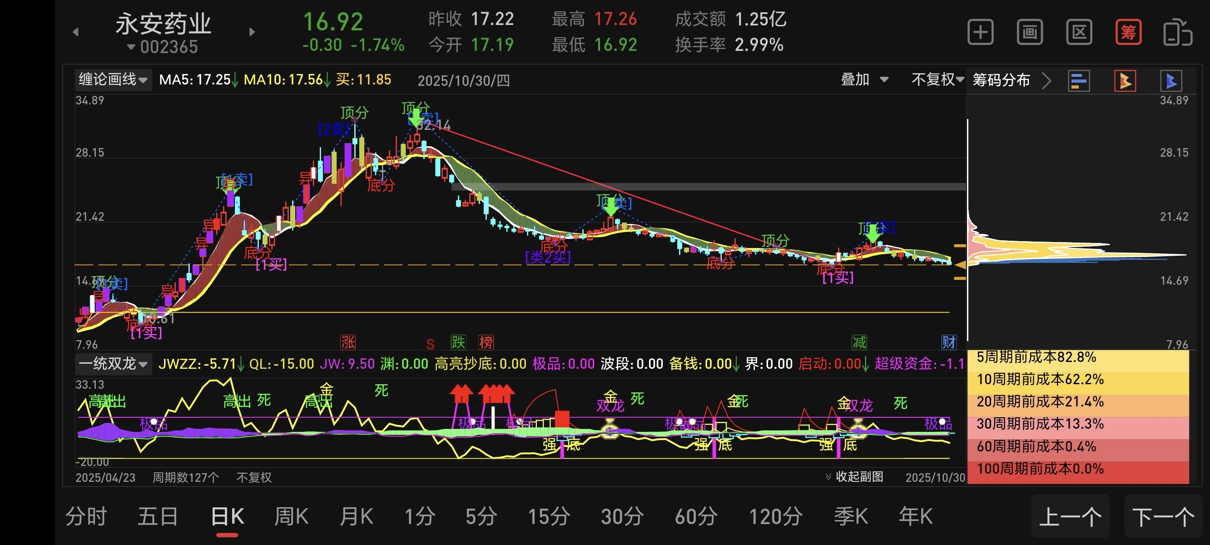Open the 画 drawing tools icon

tap(1030, 32)
